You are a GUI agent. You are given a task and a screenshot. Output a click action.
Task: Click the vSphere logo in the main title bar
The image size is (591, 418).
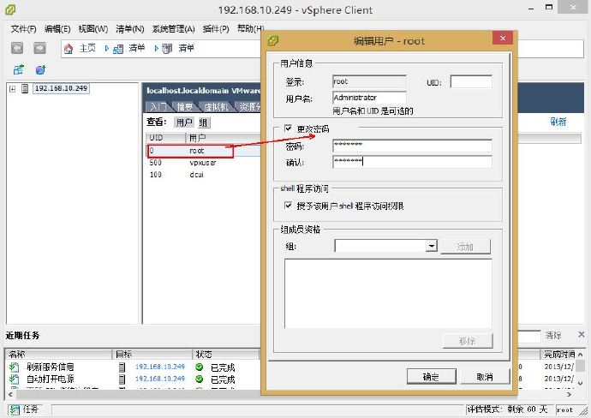[10, 9]
